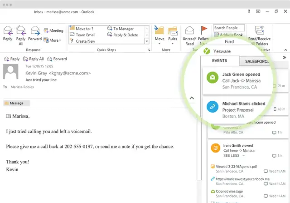This screenshot has height=203, width=290.
Task: Open the Jack Green opened event card
Action: (238, 81)
